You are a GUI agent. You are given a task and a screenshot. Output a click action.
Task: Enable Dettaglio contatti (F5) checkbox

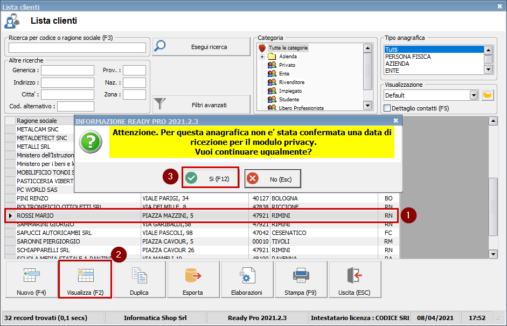tap(387, 108)
